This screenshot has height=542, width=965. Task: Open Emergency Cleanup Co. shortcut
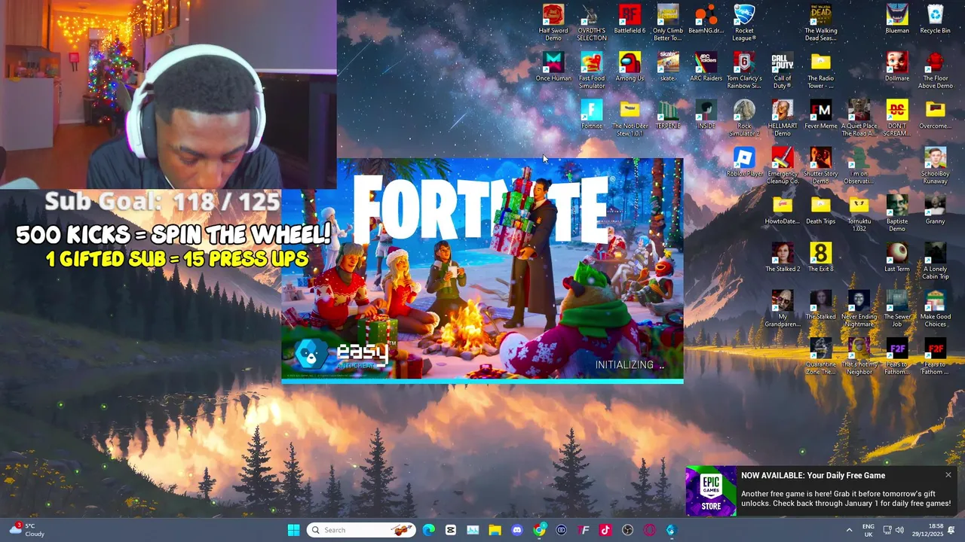tap(783, 166)
